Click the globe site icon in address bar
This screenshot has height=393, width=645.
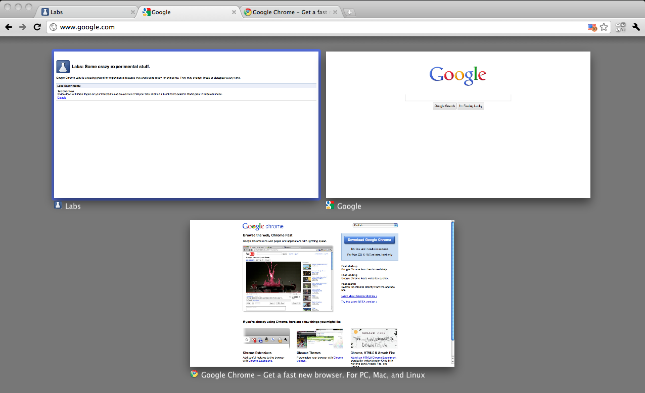pyautogui.click(x=54, y=27)
